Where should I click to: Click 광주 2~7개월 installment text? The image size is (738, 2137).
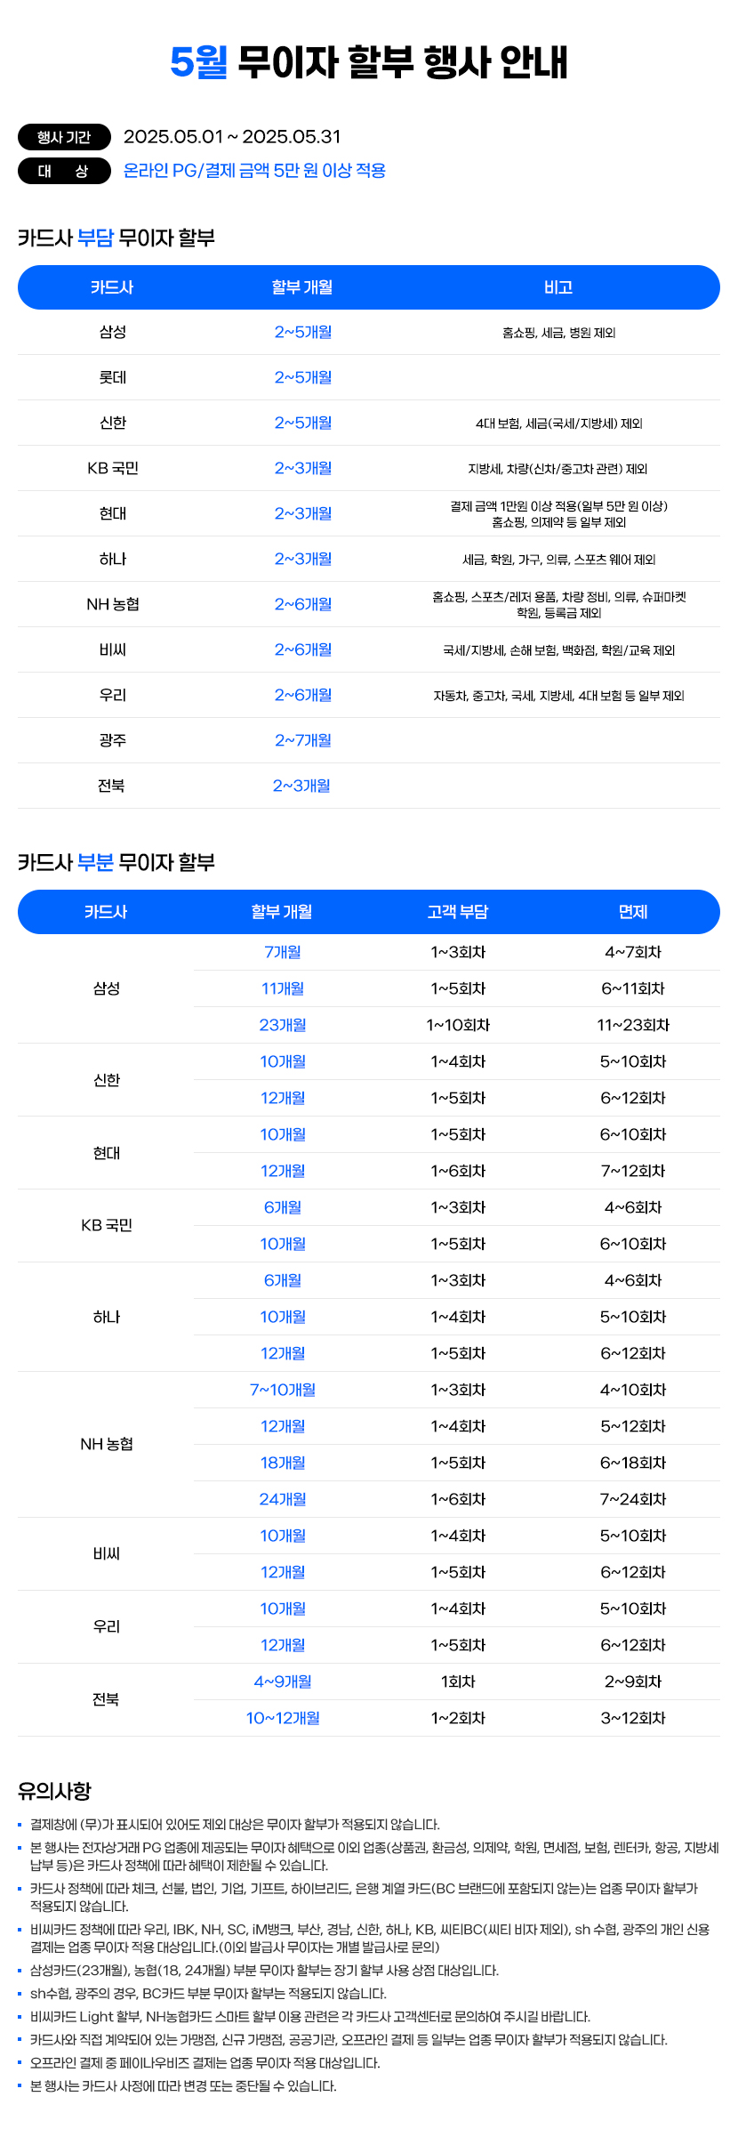303,740
